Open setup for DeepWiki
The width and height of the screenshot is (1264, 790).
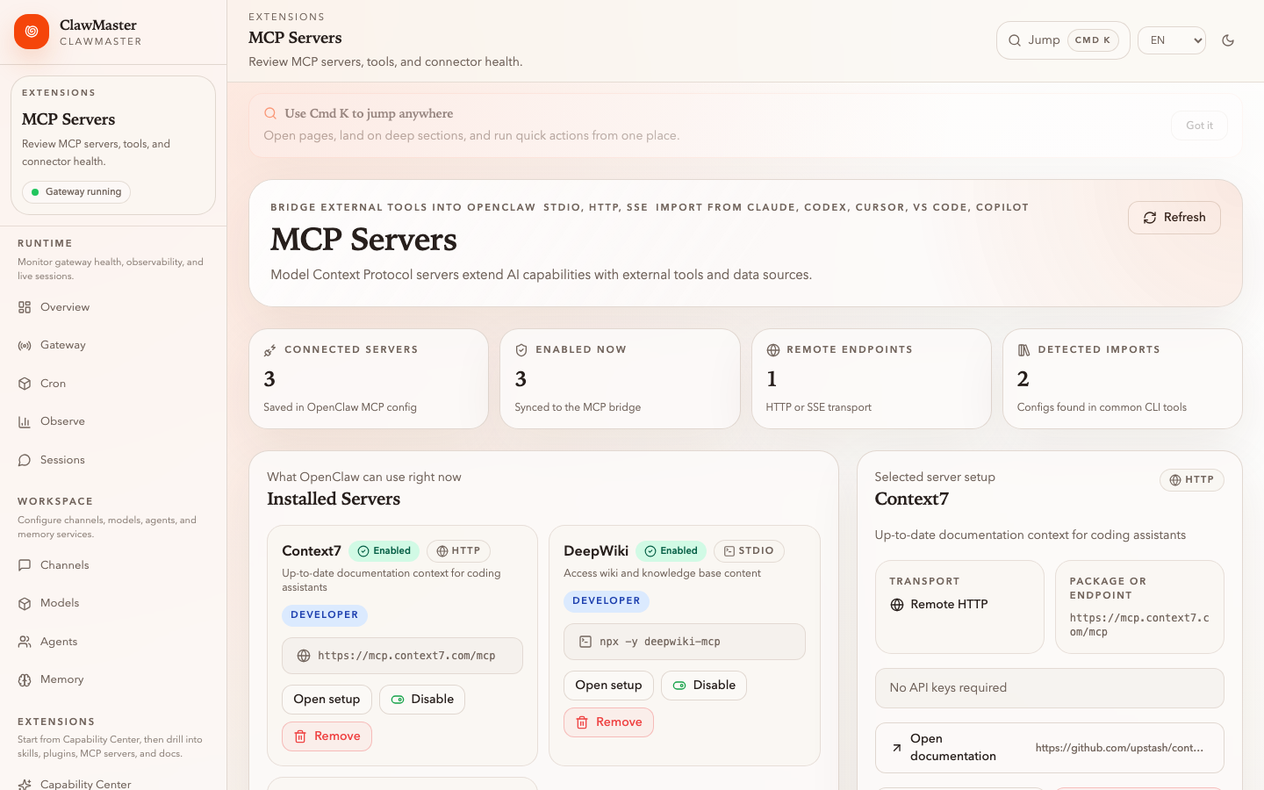pos(608,686)
